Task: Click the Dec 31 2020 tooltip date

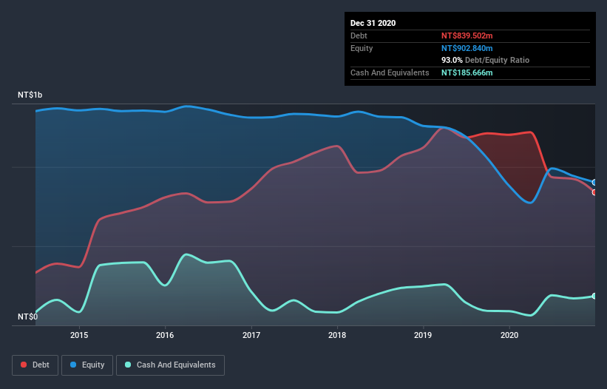Action: click(x=373, y=23)
